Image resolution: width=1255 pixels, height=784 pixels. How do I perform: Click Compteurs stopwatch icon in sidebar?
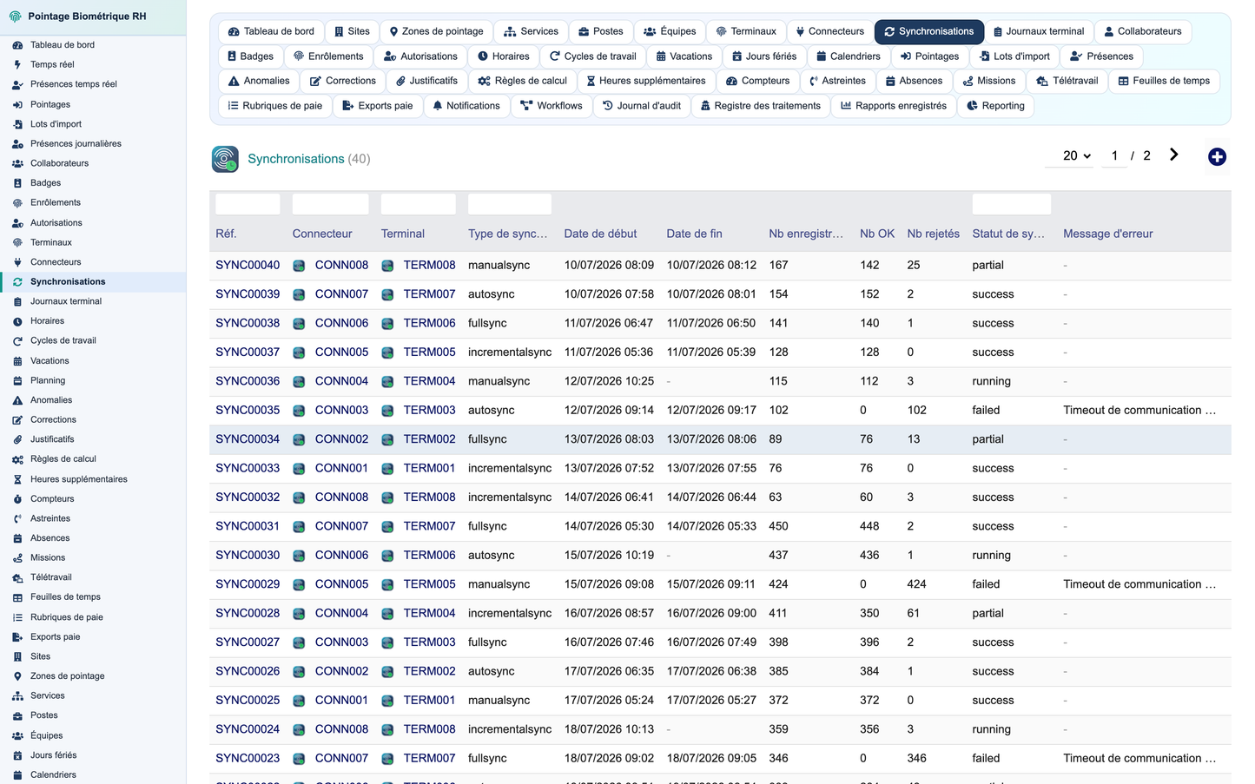tap(17, 499)
